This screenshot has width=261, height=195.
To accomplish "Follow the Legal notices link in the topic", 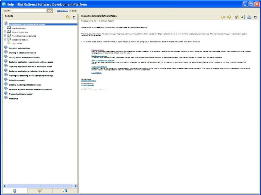I will (x=97, y=73).
